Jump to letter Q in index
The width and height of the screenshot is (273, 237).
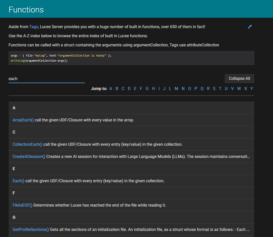(x=202, y=89)
